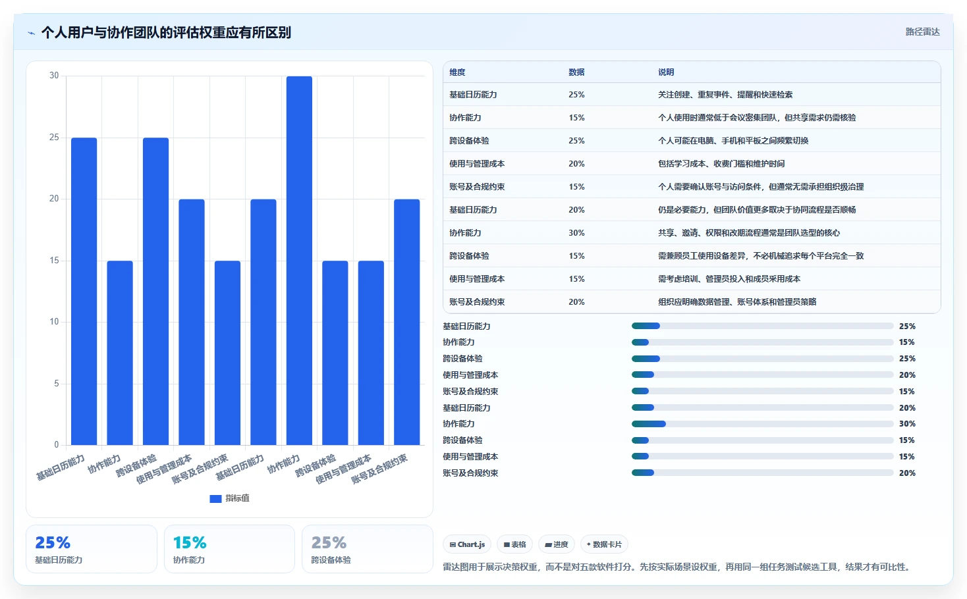
Task: Click the 20% 使用与管理成本 progress bar
Action: 762,375
